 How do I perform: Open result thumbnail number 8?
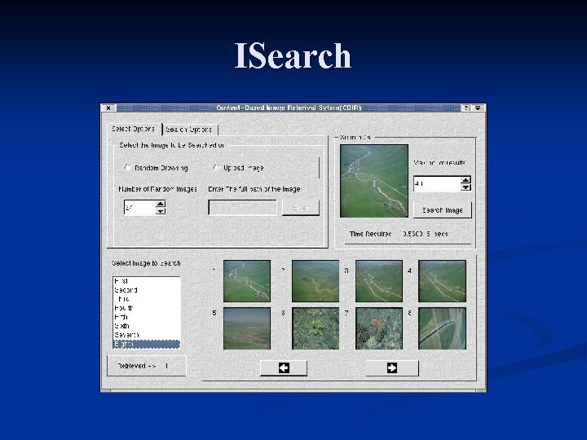(442, 328)
